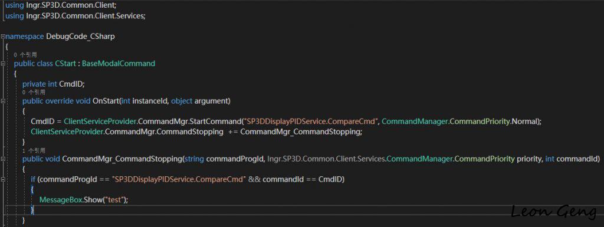Collapse the OnStart method body
This screenshot has height=227, width=604.
pyautogui.click(x=3, y=101)
